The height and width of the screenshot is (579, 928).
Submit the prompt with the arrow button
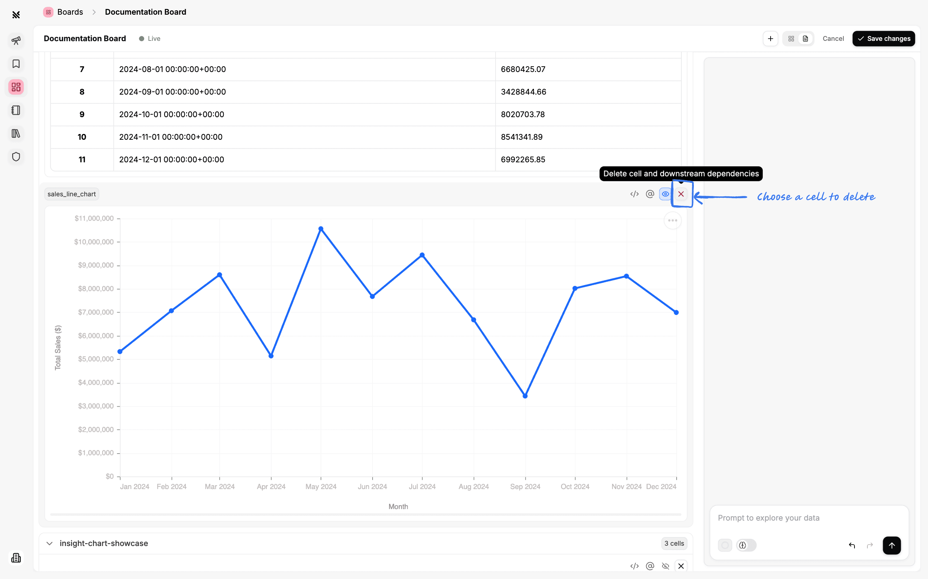tap(892, 545)
